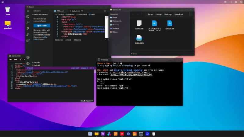Open the Search view in Code sidebar

pos(28,22)
